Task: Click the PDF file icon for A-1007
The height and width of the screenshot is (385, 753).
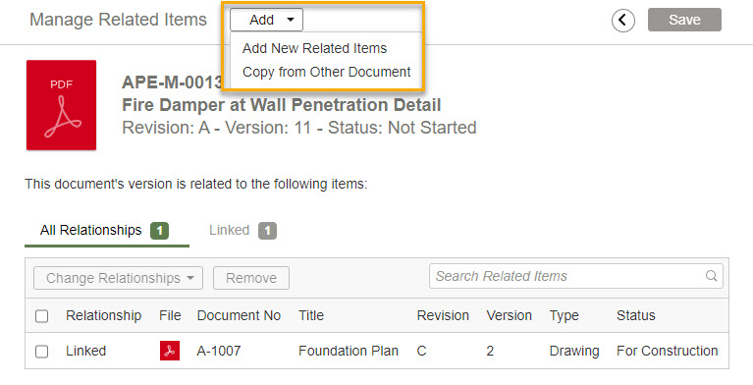Action: 170,351
